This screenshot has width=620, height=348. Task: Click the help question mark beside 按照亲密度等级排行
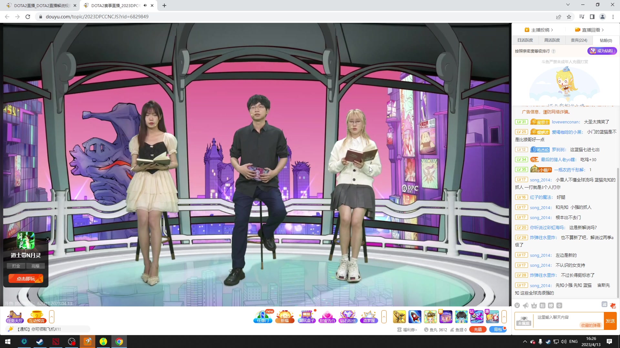pos(553,51)
